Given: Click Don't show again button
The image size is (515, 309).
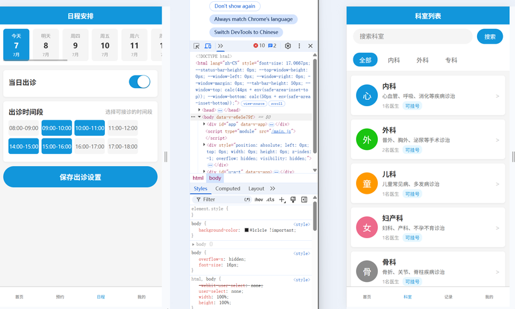Looking at the screenshot, I should [235, 6].
